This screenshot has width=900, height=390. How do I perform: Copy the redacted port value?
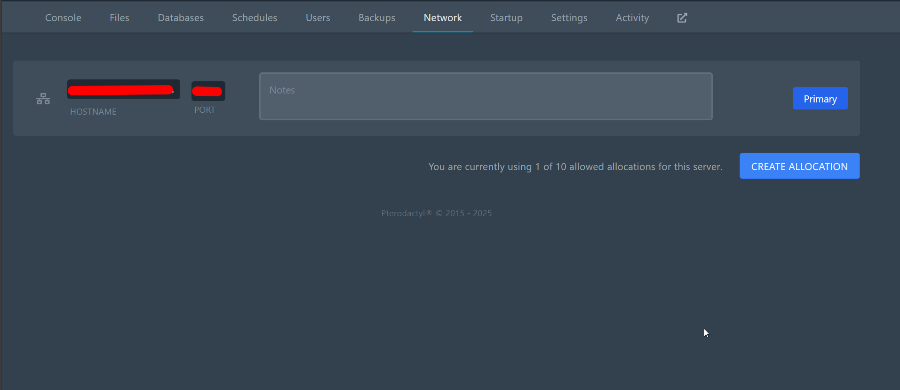tap(208, 91)
